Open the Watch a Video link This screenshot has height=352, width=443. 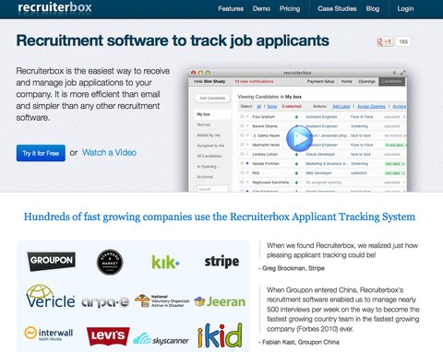click(109, 153)
